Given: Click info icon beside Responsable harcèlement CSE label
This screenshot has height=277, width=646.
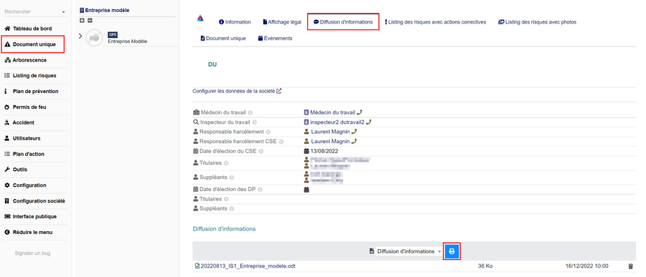Looking at the screenshot, I should pos(281,142).
